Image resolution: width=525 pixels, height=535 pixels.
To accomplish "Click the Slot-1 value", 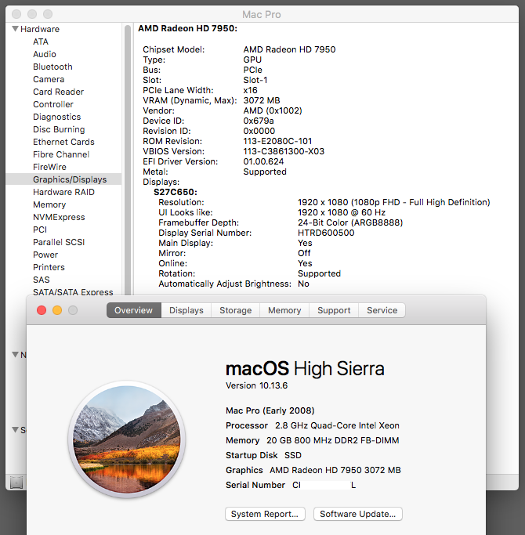I will point(255,80).
